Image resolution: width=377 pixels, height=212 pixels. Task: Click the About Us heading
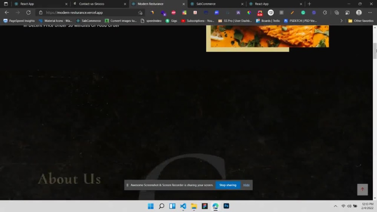click(69, 179)
